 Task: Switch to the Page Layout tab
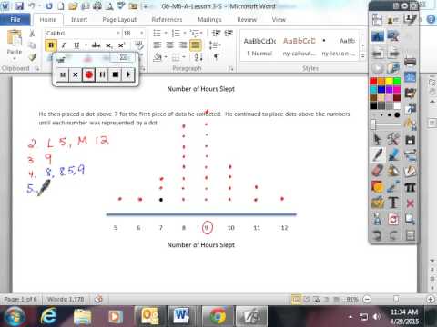click(119, 20)
